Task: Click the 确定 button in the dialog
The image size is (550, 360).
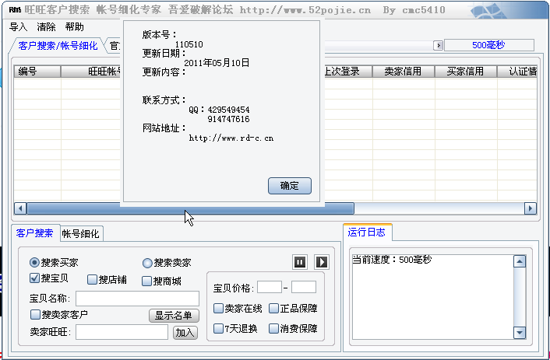Action: [x=289, y=186]
